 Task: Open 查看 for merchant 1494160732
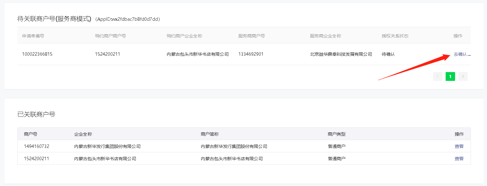(x=459, y=146)
